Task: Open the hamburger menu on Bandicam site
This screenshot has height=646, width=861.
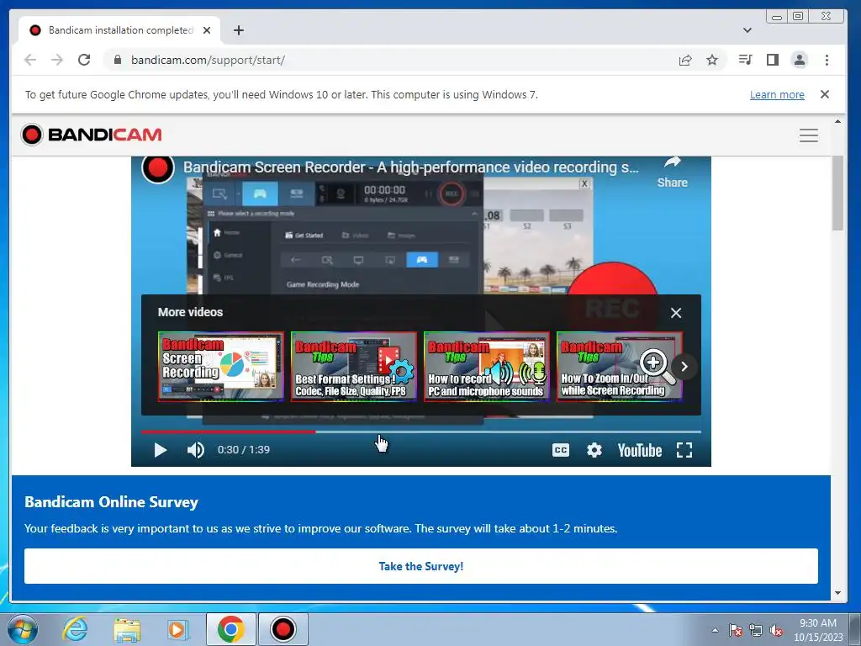Action: pyautogui.click(x=808, y=135)
